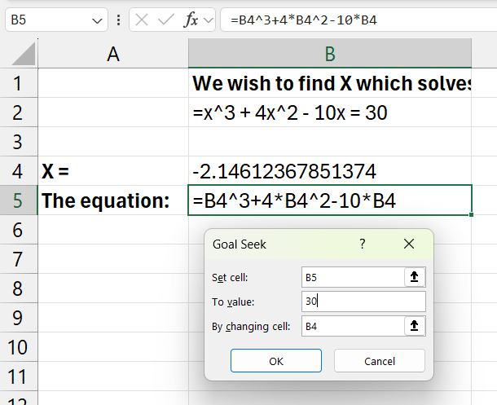The image size is (497, 405).
Task: Select row 7 header
Action: (19, 259)
